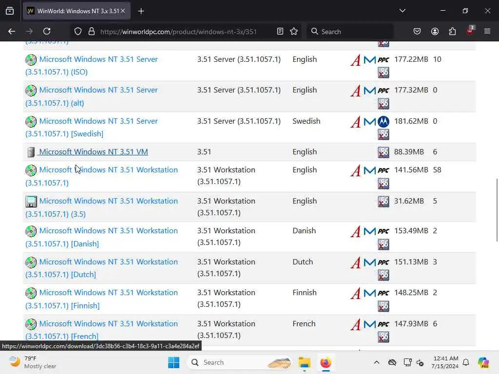
Task: Click the page vertical scrollbar thumb
Action: pyautogui.click(x=497, y=210)
